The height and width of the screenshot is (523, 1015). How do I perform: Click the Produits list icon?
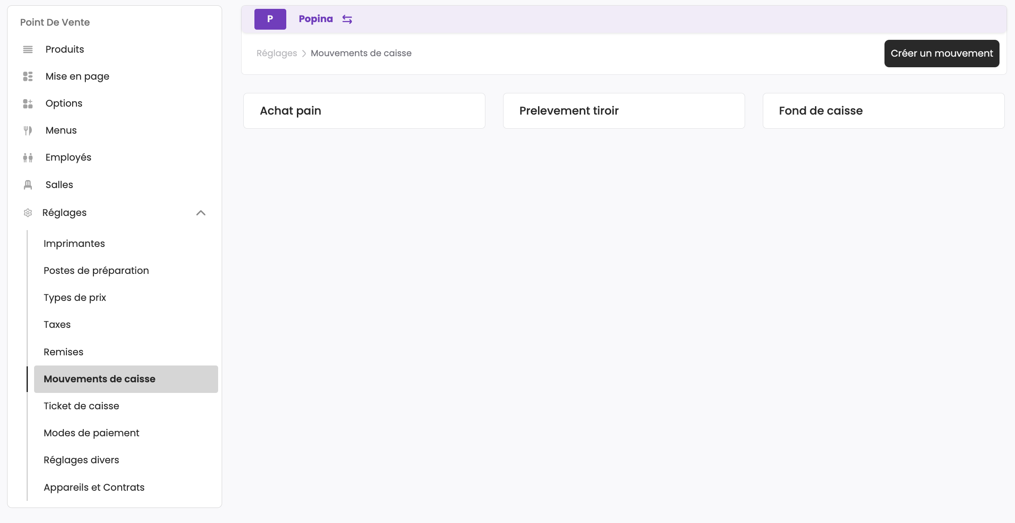28,50
